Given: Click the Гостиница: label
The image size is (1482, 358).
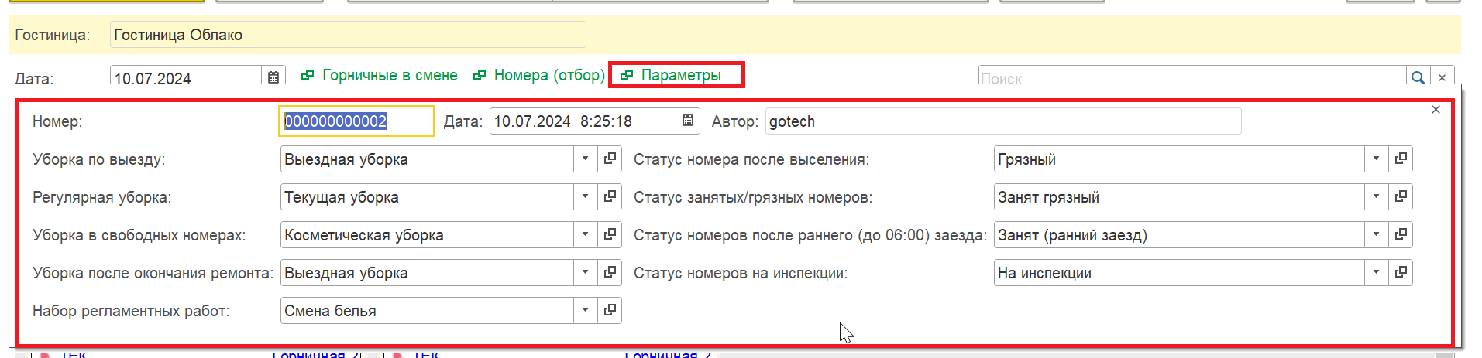Looking at the screenshot, I should (x=53, y=35).
